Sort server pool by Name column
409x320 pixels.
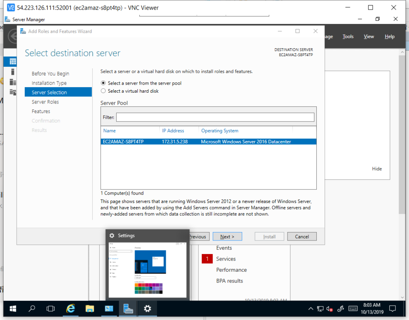coord(109,131)
